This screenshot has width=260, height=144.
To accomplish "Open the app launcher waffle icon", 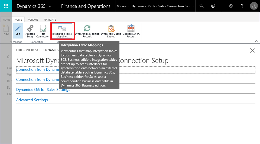I will pyautogui.click(x=6, y=6).
